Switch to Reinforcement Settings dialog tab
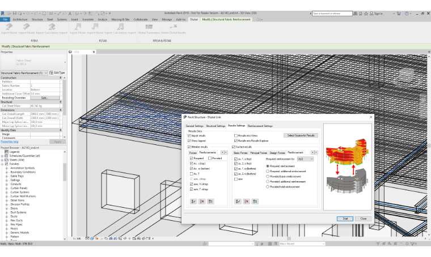The image size is (431, 257). (260, 126)
